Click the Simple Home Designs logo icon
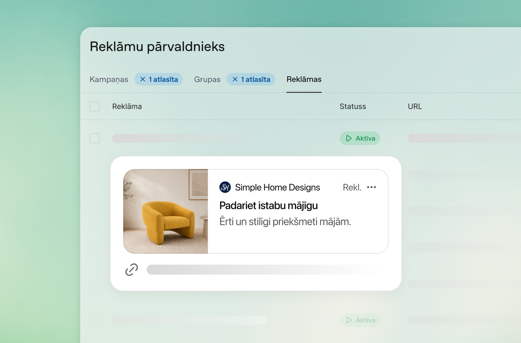The height and width of the screenshot is (343, 521). (225, 187)
